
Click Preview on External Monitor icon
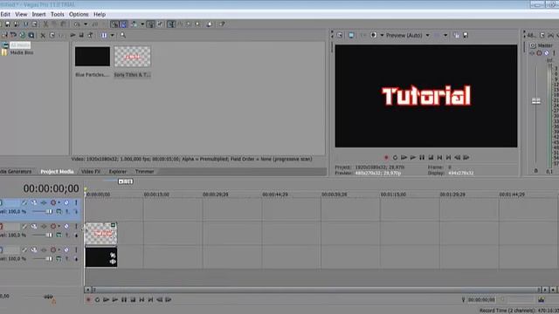(x=351, y=35)
